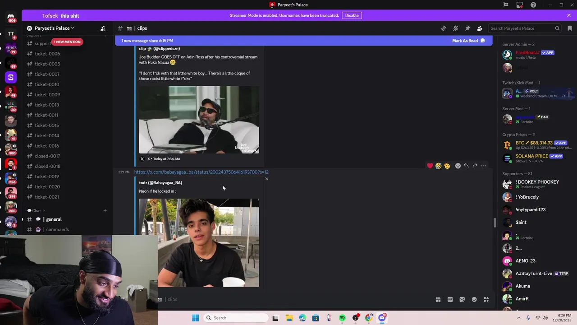Open File Explorer from taskbar

point(289,318)
